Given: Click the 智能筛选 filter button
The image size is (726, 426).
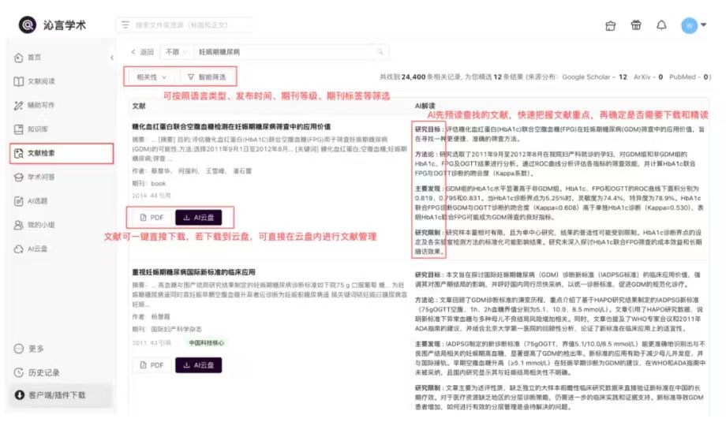Looking at the screenshot, I should pos(207,77).
